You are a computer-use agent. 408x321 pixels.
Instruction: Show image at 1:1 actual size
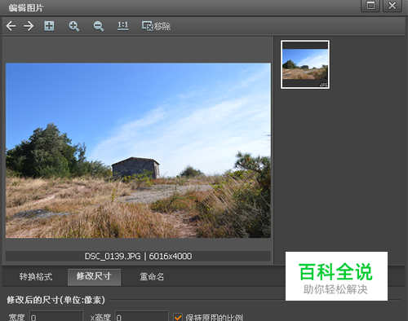pos(123,26)
